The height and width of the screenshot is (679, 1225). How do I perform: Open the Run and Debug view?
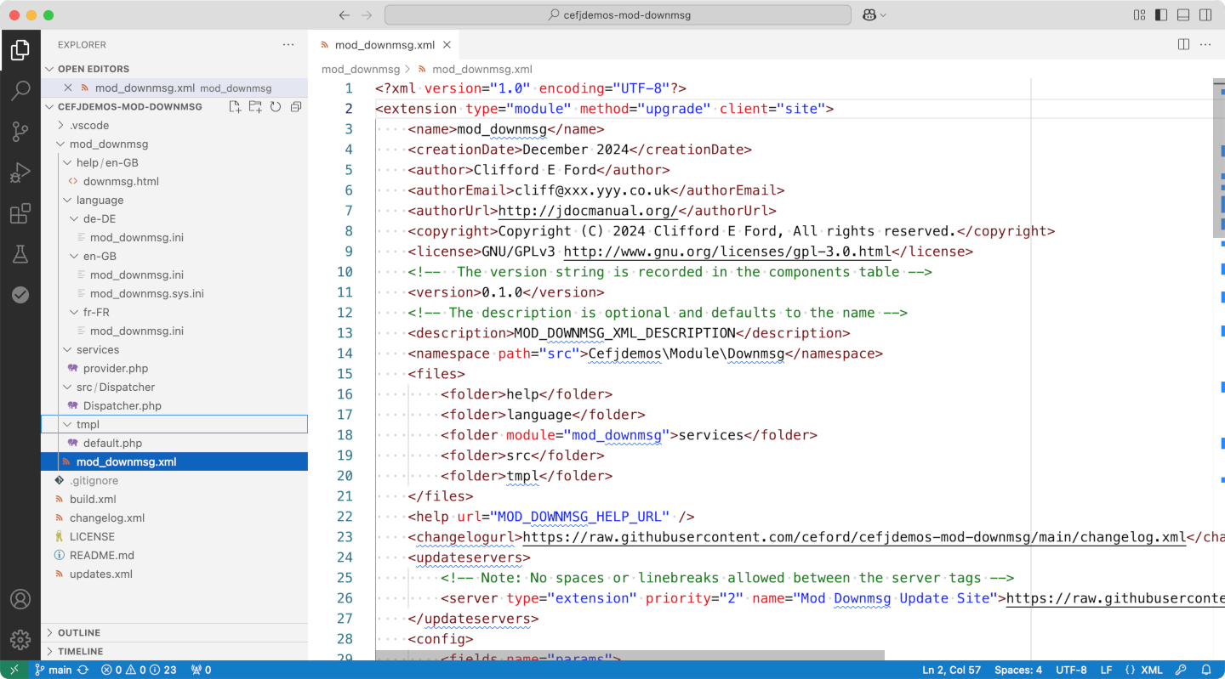(20, 173)
